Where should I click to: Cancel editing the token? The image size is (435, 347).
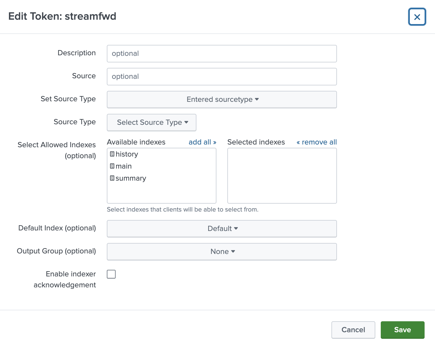(x=353, y=330)
